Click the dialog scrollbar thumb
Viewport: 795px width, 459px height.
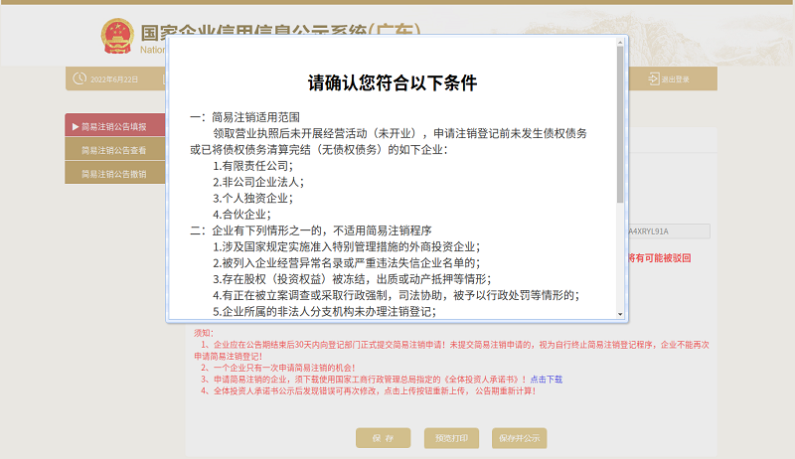[x=621, y=119]
